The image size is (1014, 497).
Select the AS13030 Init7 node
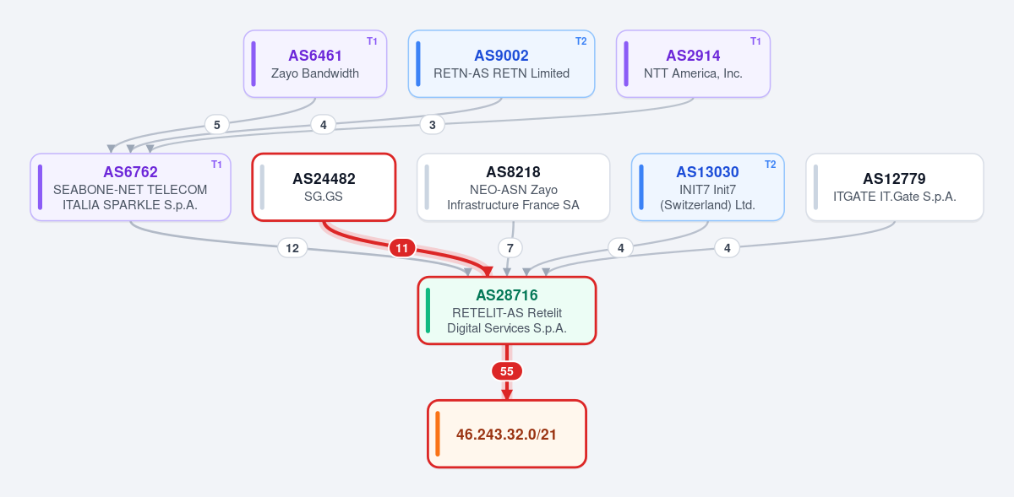coord(707,187)
